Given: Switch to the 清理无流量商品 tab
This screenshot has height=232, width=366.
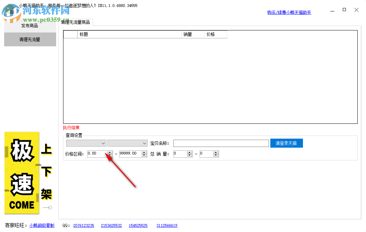Looking at the screenshot, I should 76,22.
